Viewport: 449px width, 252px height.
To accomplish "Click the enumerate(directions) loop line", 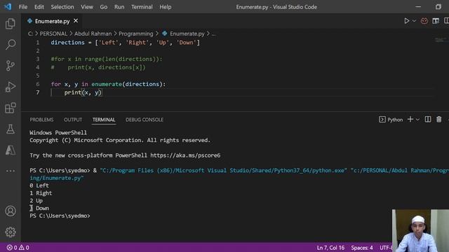I will (108, 84).
